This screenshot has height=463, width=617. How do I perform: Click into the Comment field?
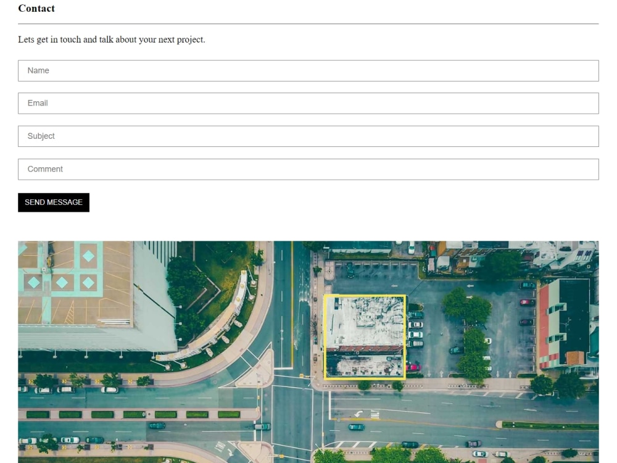(308, 169)
